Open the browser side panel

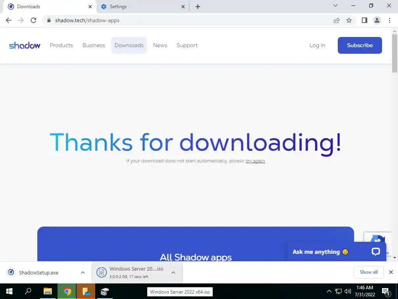pos(365,20)
